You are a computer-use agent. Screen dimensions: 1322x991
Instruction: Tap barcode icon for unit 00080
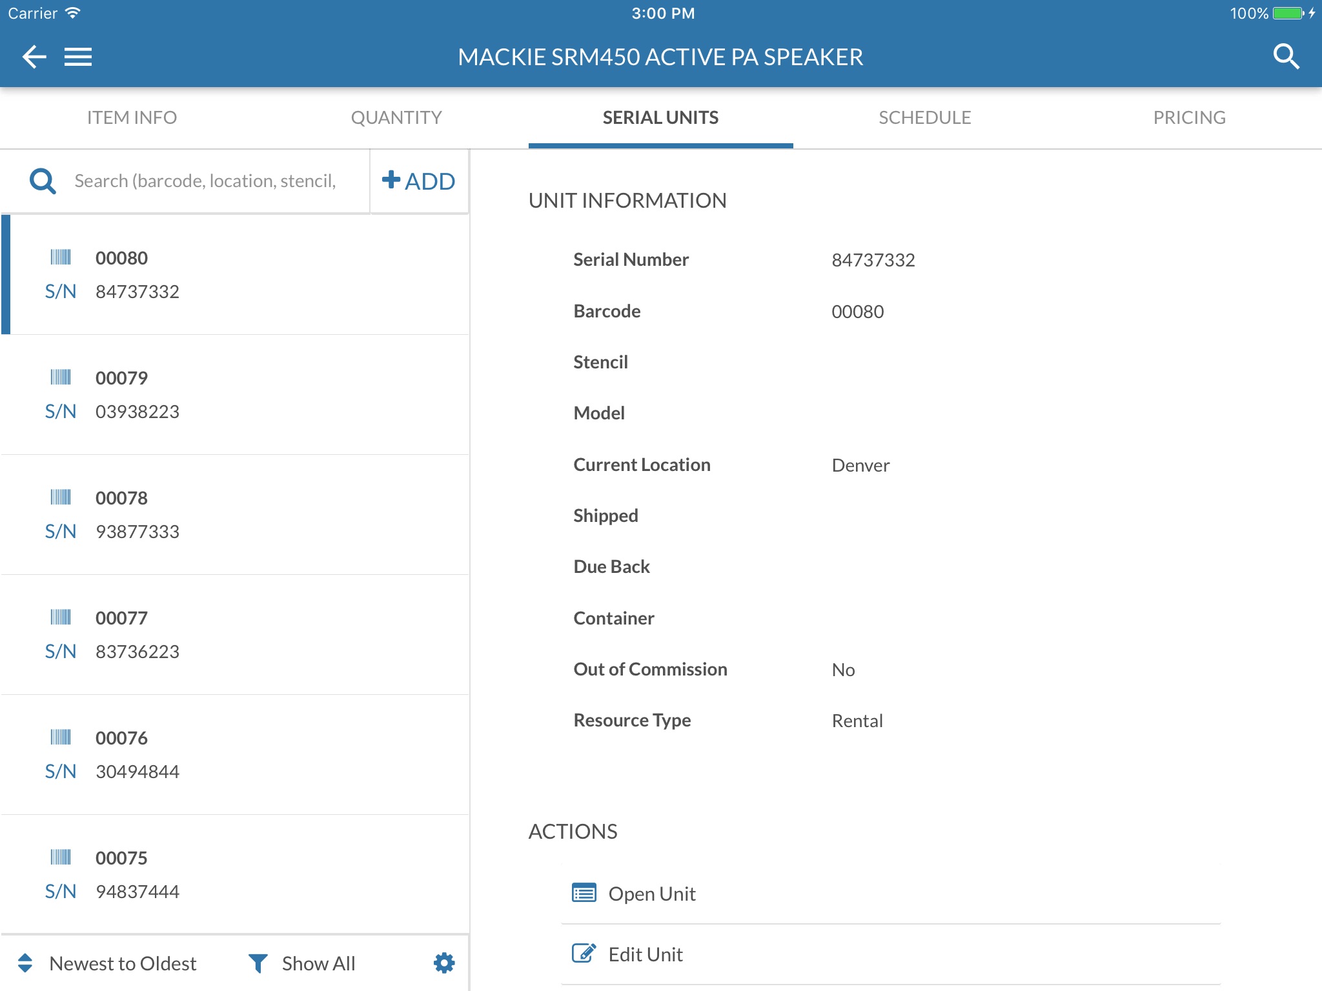click(x=61, y=257)
